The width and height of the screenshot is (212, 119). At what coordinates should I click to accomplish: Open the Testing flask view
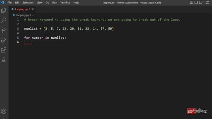click(x=4, y=60)
